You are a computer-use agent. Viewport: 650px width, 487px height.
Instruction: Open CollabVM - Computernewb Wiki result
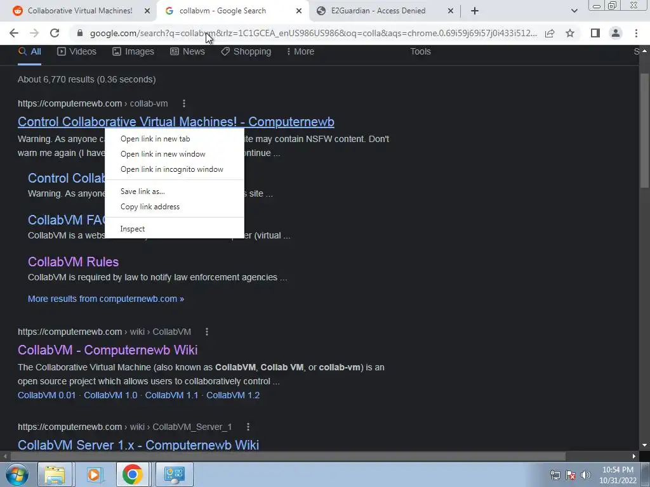coord(107,350)
